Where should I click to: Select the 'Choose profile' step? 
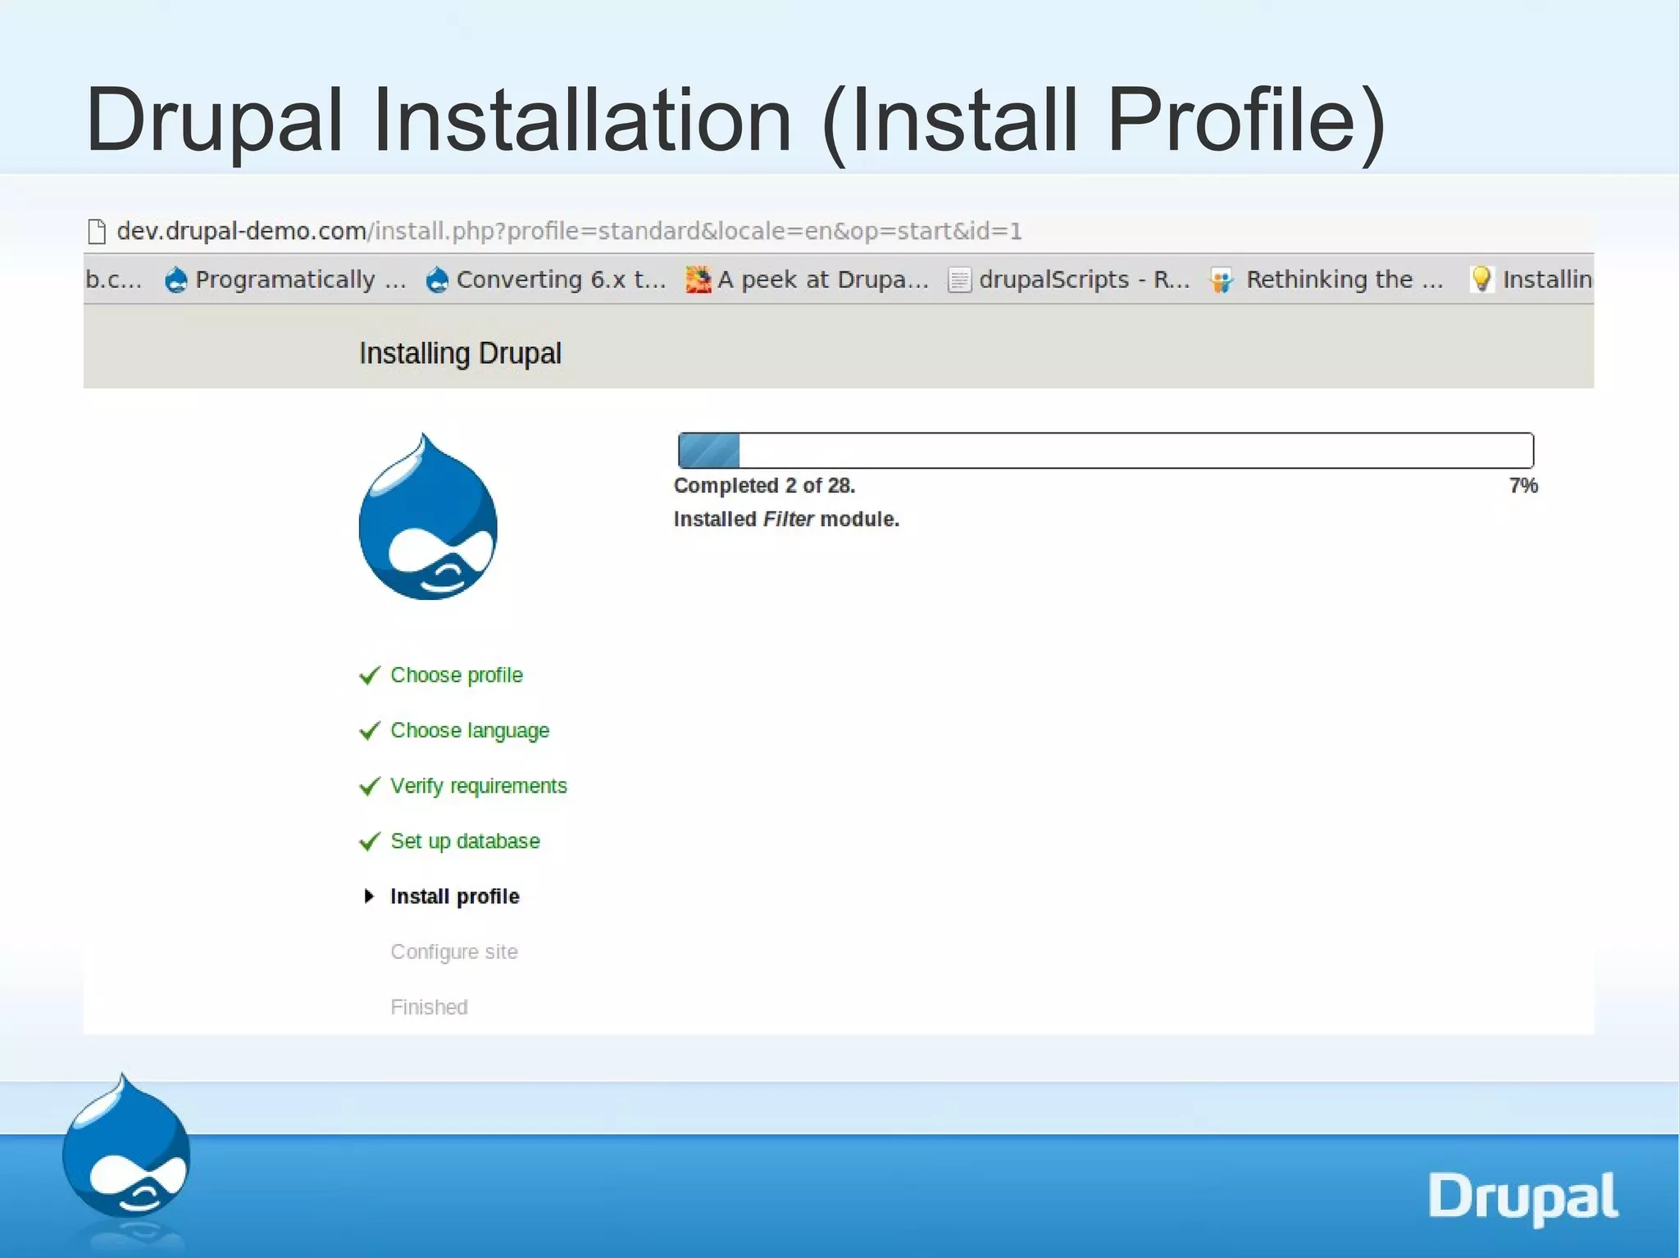(x=457, y=675)
